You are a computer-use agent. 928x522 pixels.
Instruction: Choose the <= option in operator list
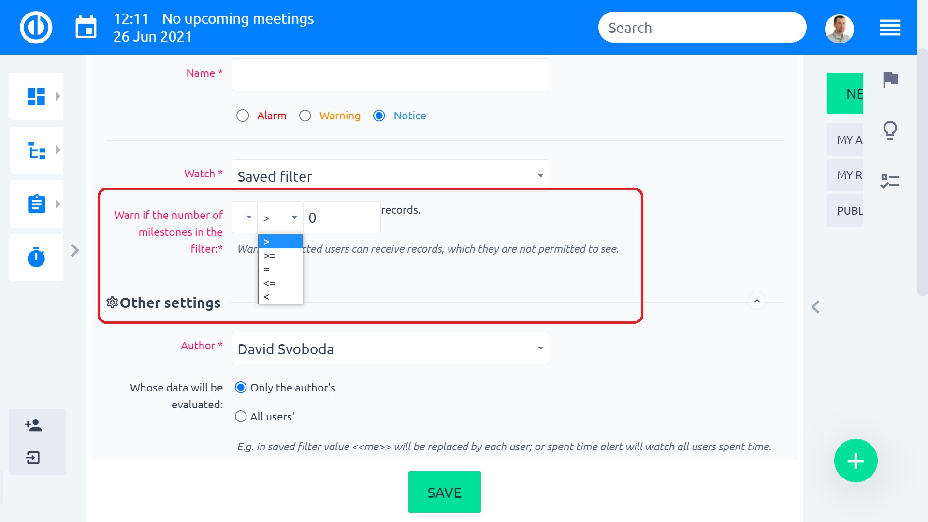tap(280, 283)
